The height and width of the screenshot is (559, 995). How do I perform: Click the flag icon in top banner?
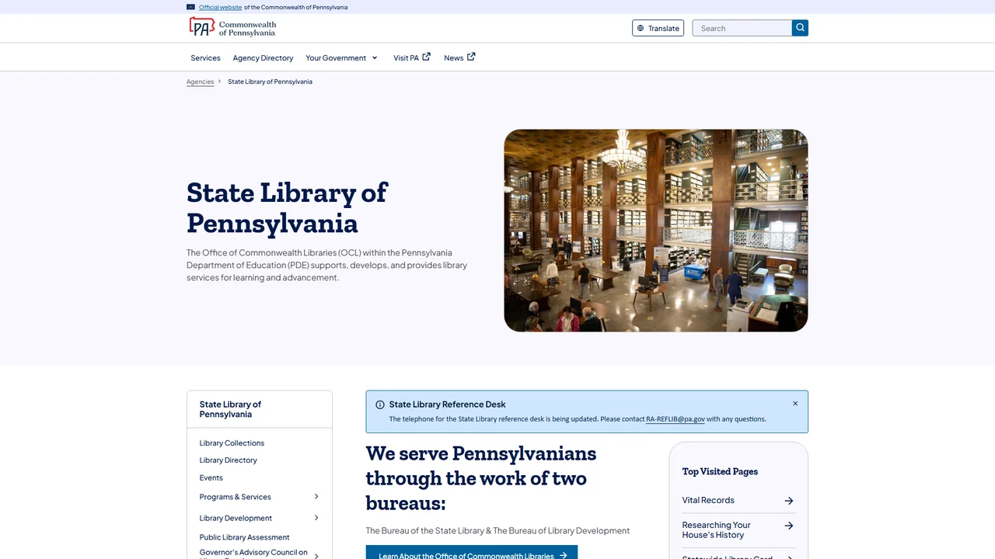pos(190,7)
